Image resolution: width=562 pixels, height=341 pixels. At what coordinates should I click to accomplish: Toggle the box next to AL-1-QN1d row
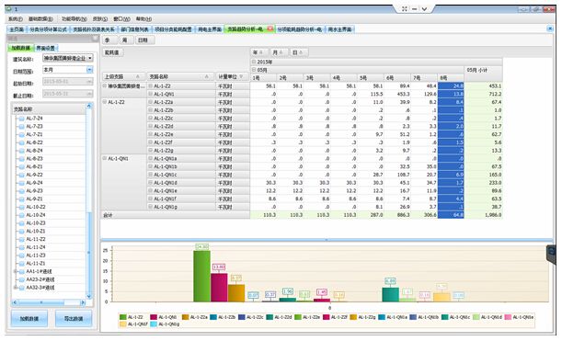click(151, 183)
